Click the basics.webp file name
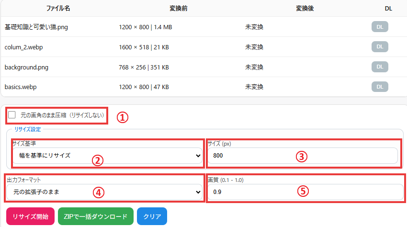 click(x=21, y=88)
